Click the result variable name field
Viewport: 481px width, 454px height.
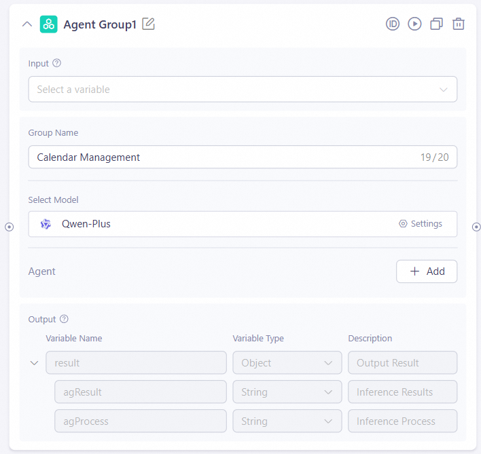point(136,362)
